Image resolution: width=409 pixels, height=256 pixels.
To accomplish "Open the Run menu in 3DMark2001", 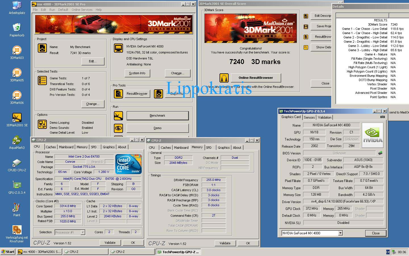I will tap(52, 10).
